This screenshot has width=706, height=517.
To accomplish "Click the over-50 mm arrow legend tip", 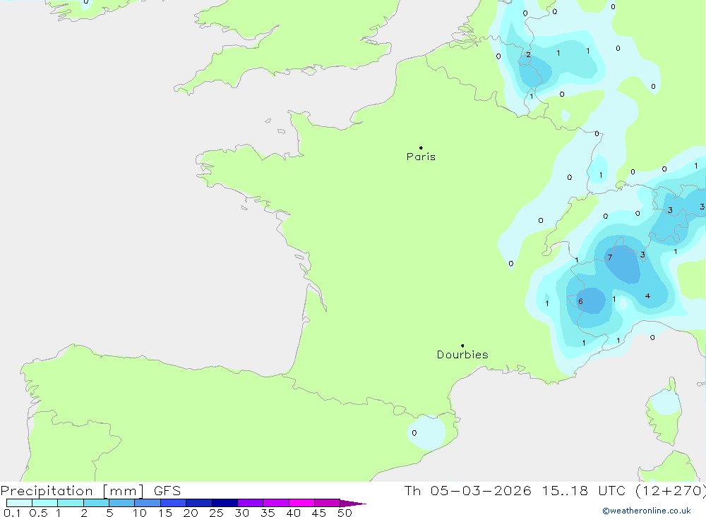I will click(x=353, y=504).
